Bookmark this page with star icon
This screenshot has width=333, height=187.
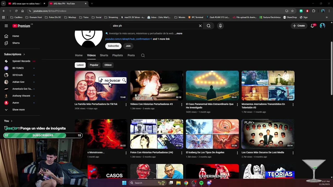(292, 11)
